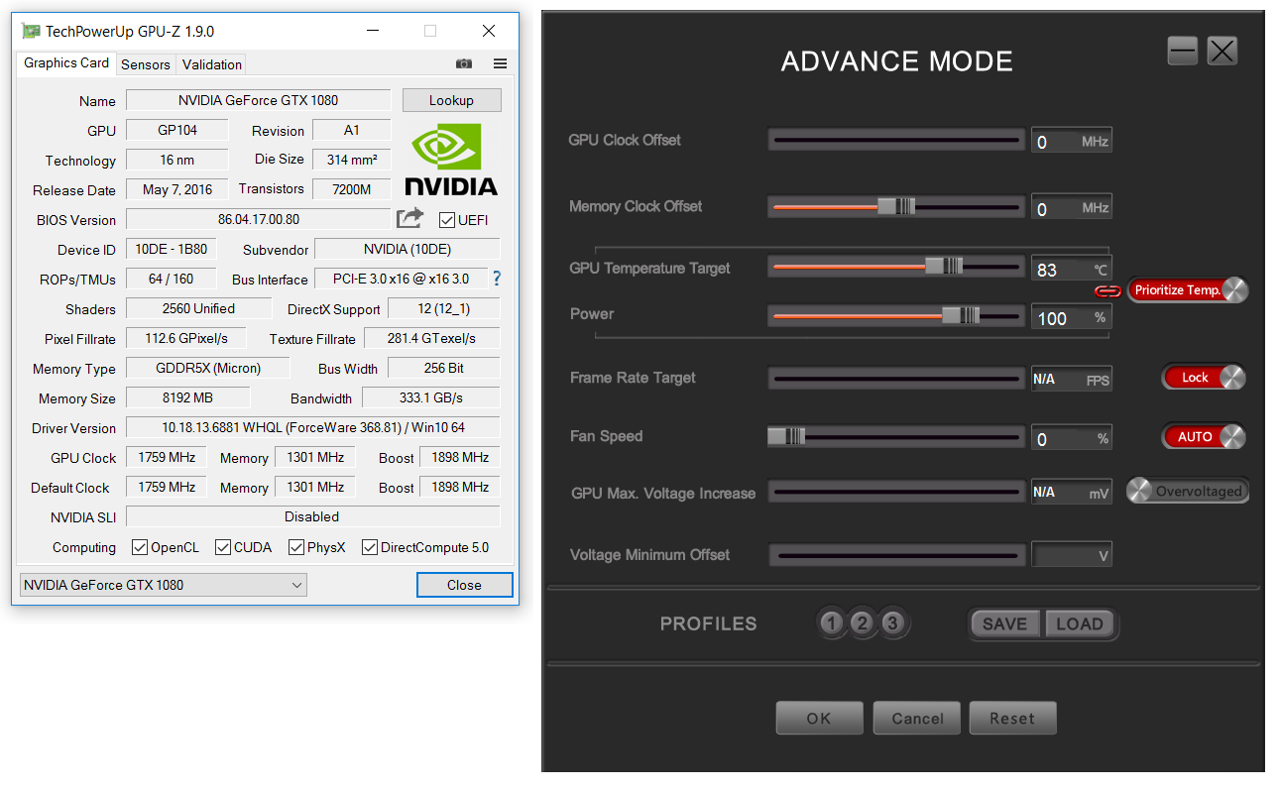Click the LOAD profile button
The height and width of the screenshot is (791, 1280).
[x=1079, y=623]
